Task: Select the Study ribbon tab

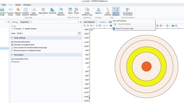Action: click(x=11, y=5)
